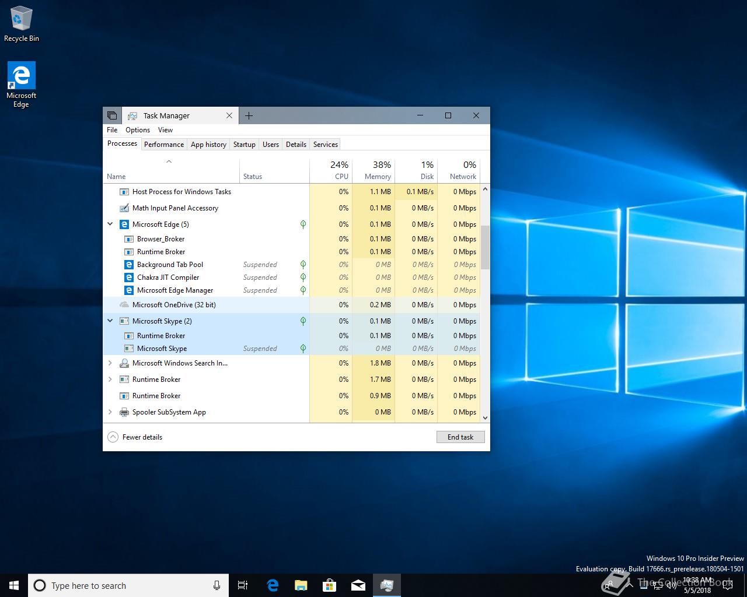
Task: Sort by the Memory column header
Action: (x=373, y=170)
